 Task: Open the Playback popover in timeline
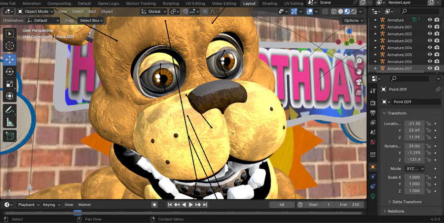pyautogui.click(x=29, y=205)
